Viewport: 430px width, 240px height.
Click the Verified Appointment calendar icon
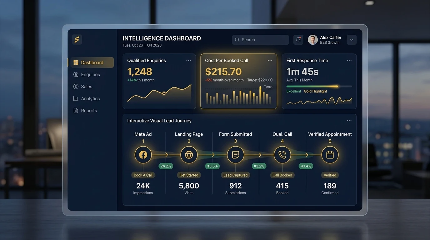point(330,155)
